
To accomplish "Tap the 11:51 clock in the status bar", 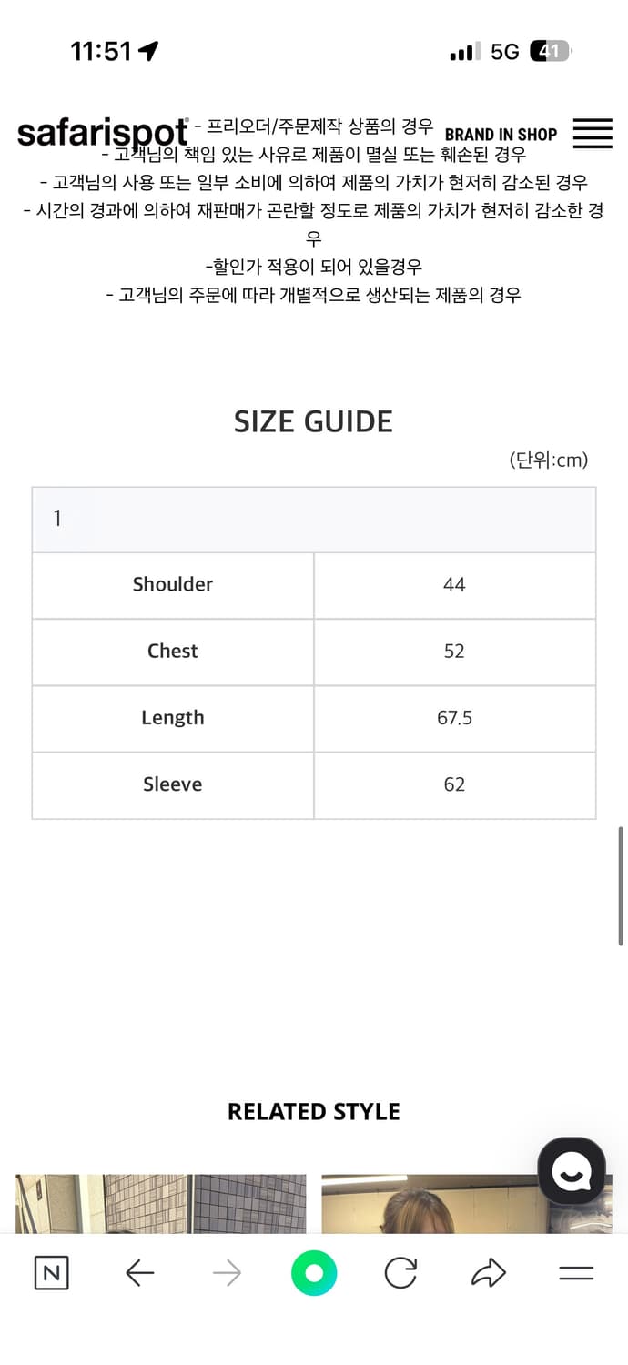I will tap(100, 52).
